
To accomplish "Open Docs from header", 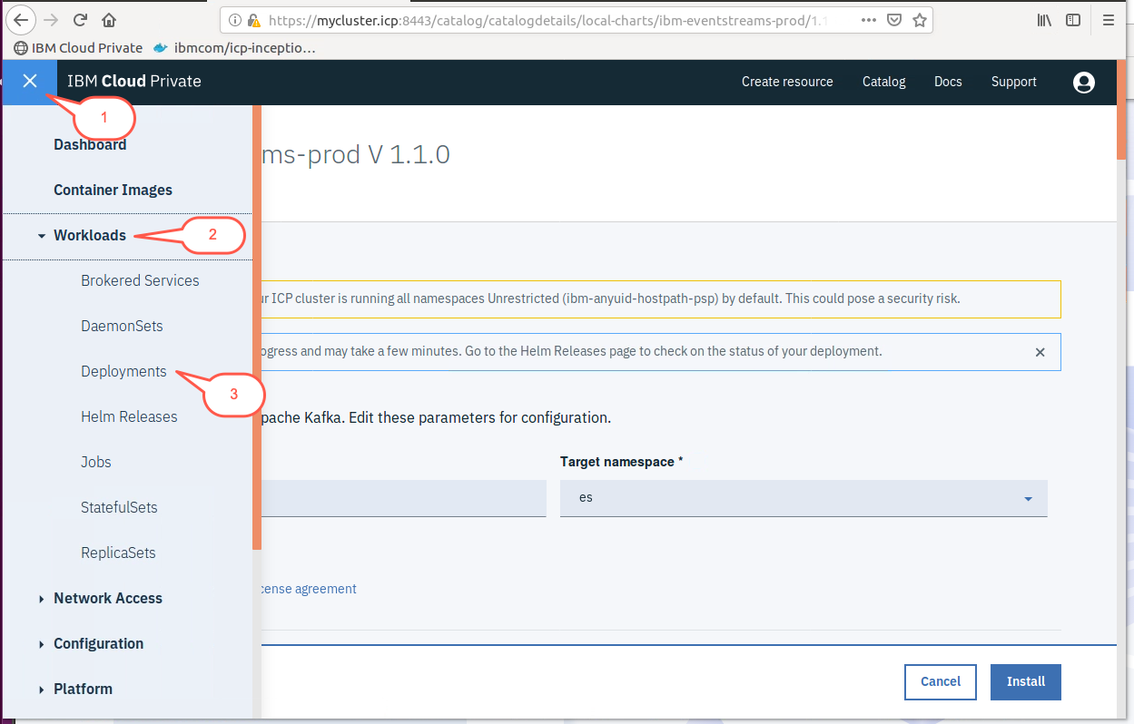I will click(x=948, y=82).
